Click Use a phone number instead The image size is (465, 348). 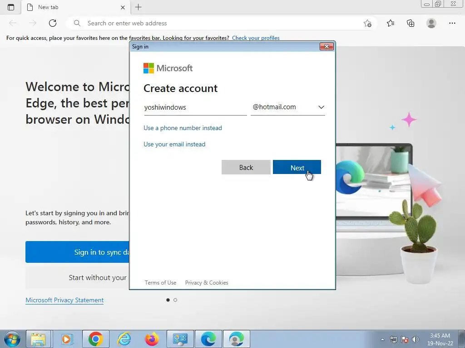(x=183, y=128)
